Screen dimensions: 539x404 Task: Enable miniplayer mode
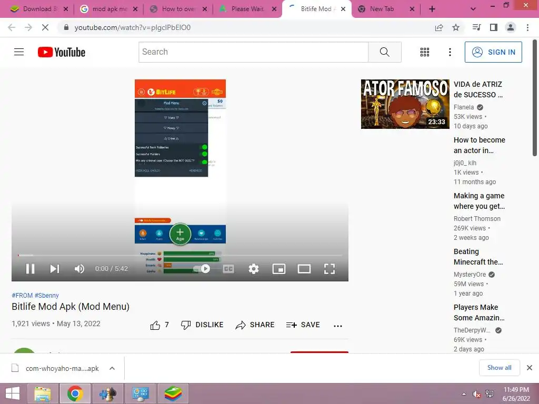pos(279,269)
